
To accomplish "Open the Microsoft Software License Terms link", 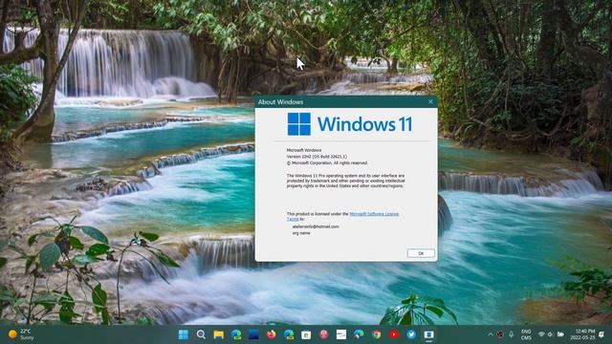I will [x=374, y=214].
